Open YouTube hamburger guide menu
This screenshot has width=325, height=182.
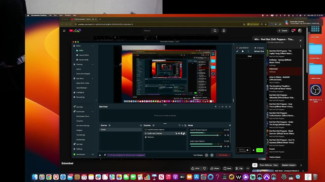(64, 31)
